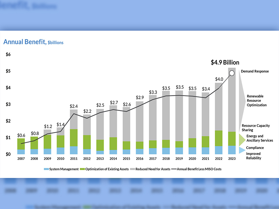
Task: Select the System Management blue legend icon
Action: 46,169
